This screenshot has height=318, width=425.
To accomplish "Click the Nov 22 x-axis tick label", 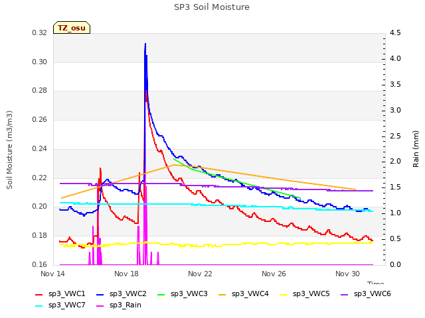I will (200, 274).
